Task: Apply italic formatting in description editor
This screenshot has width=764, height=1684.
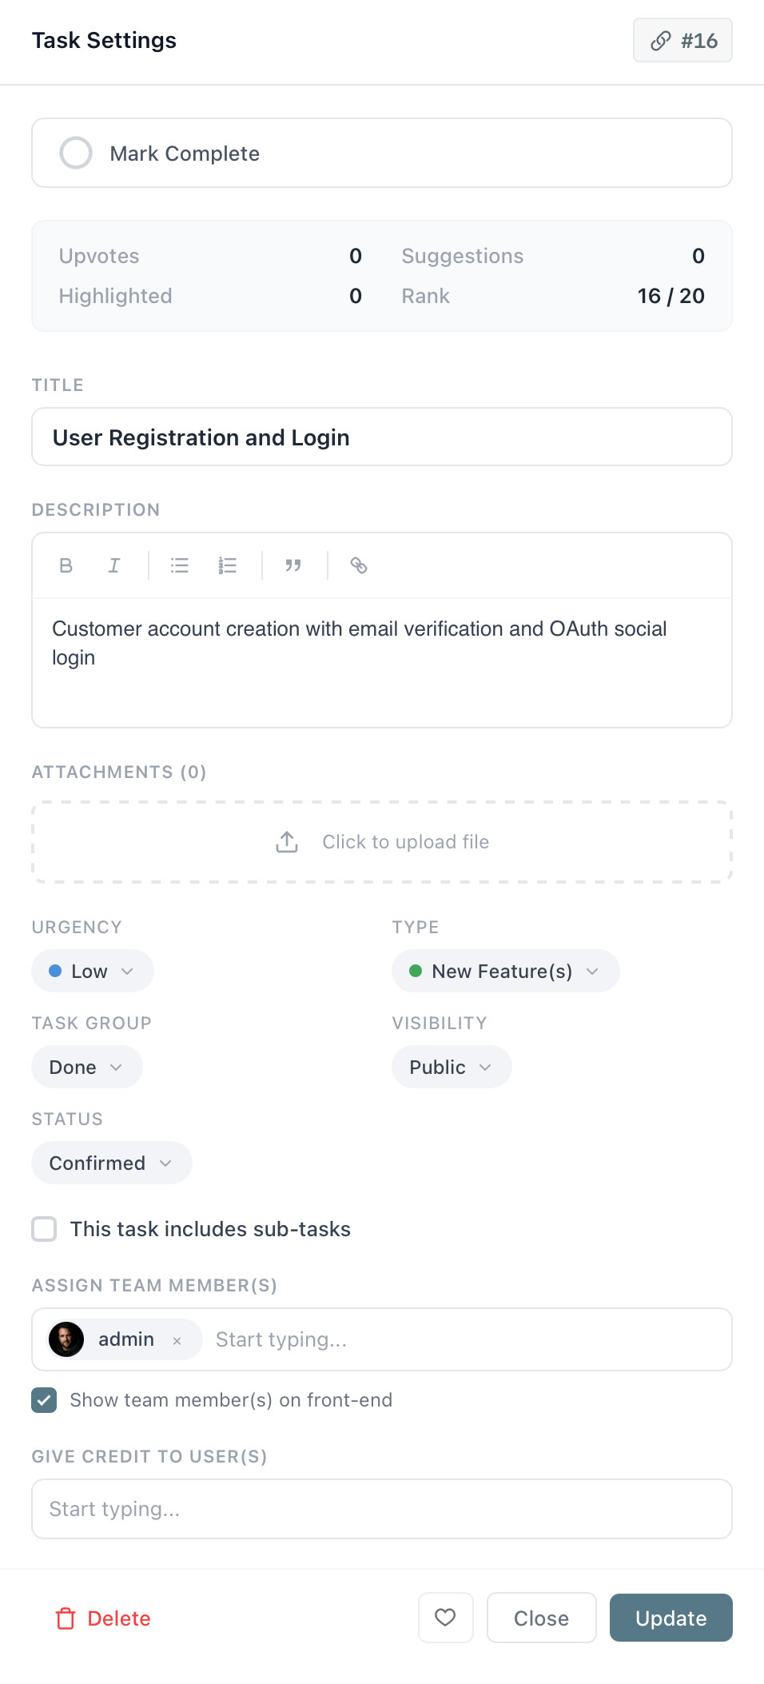Action: tap(114, 565)
